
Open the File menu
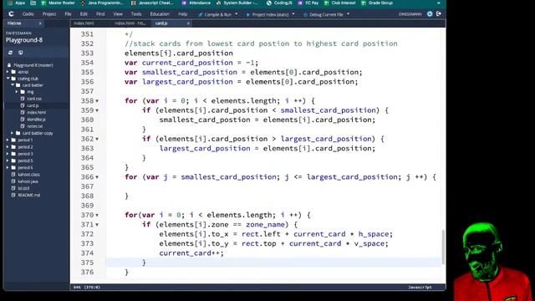(x=68, y=14)
